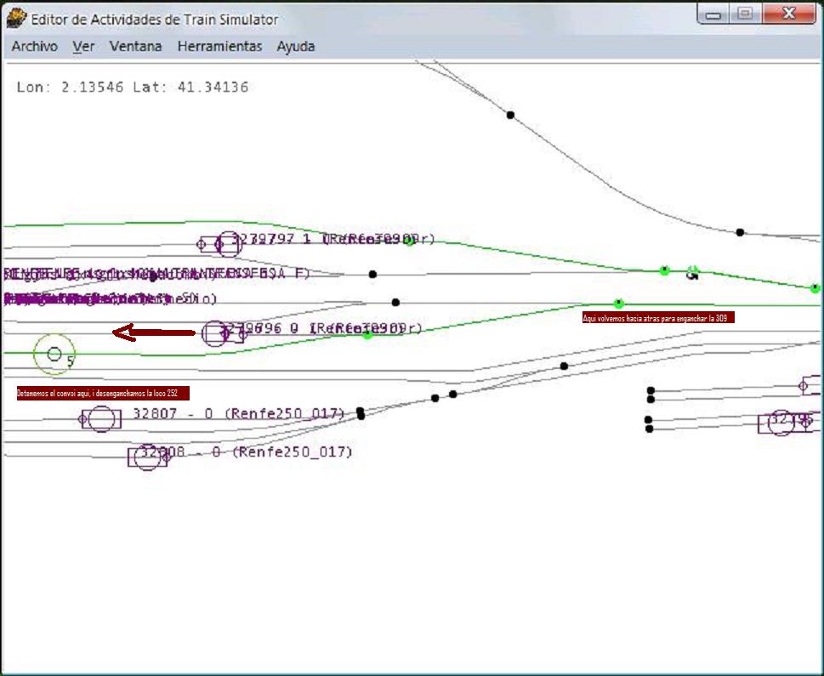
Task: Open the Archivo menu
Action: tap(35, 47)
